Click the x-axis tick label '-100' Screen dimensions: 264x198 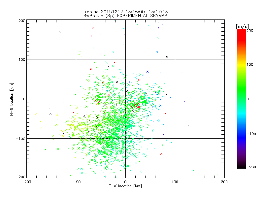76,182
